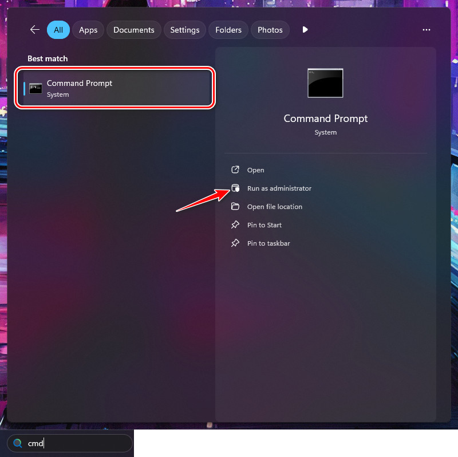Click the Command Prompt title in details pane
Screen dimensions: 458x457
[325, 119]
